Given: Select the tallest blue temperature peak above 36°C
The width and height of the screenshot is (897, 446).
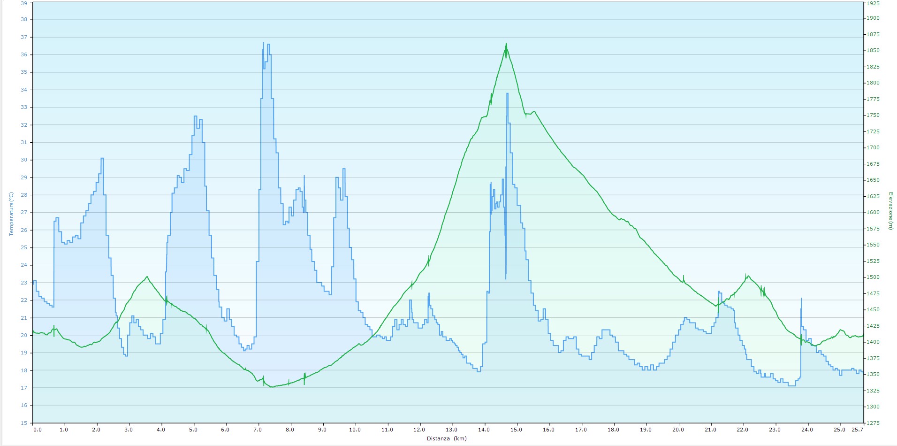Looking at the screenshot, I should [x=264, y=43].
